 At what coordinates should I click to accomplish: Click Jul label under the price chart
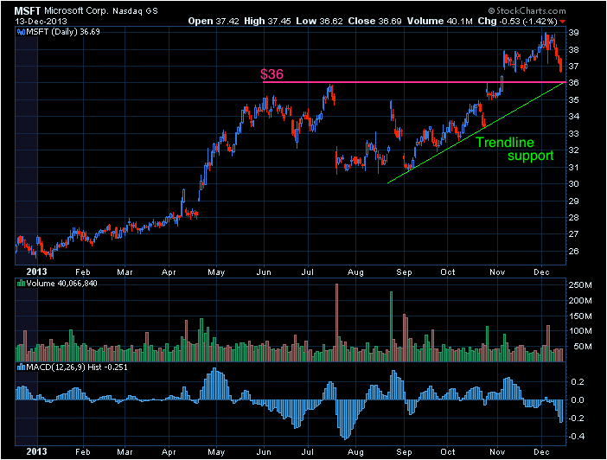[x=307, y=272]
